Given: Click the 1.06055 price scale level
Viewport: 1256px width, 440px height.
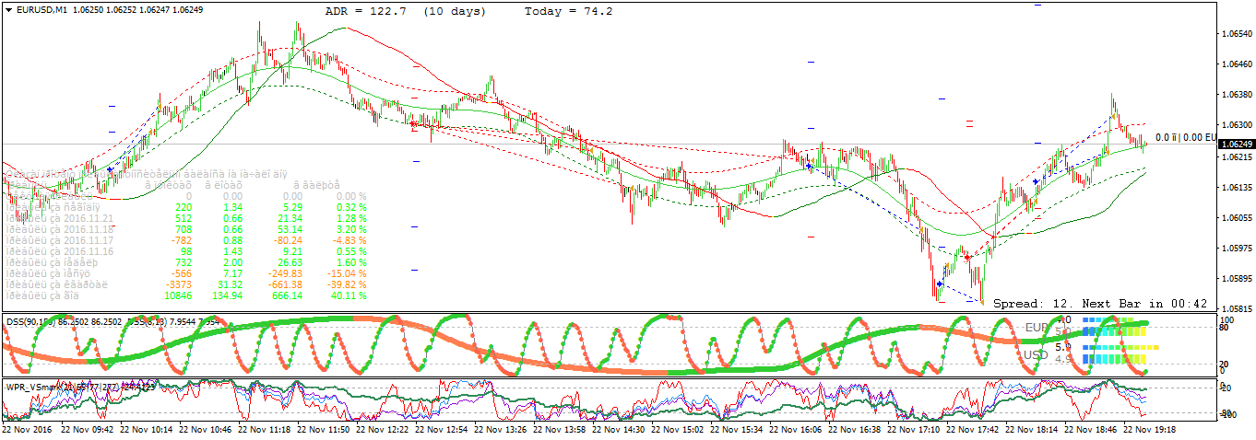Looking at the screenshot, I should coord(1236,217).
